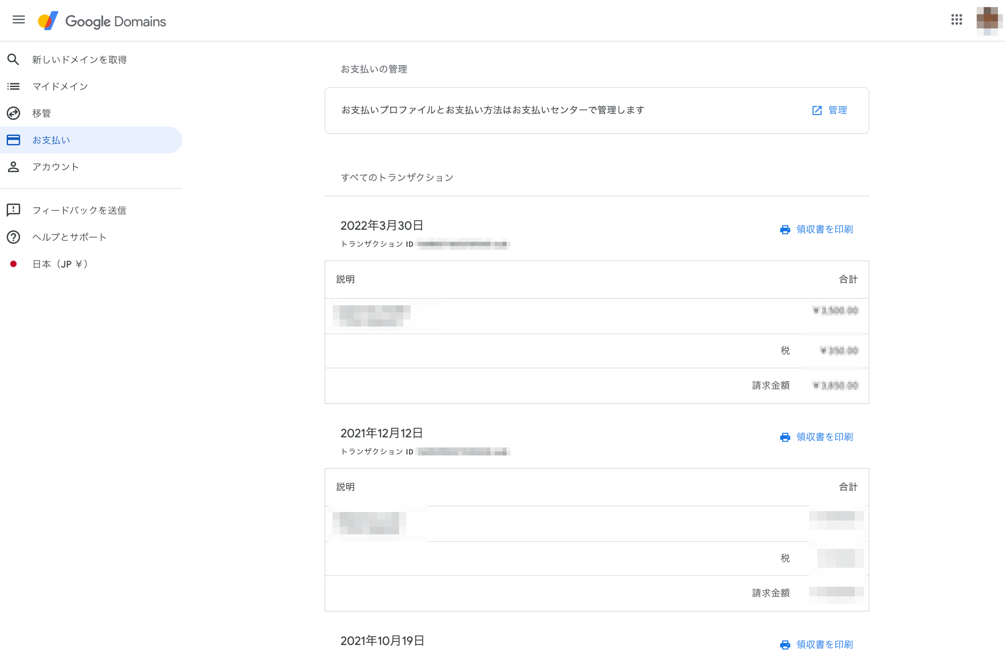
Task: Click the お支払い card icon
Action: 13,140
